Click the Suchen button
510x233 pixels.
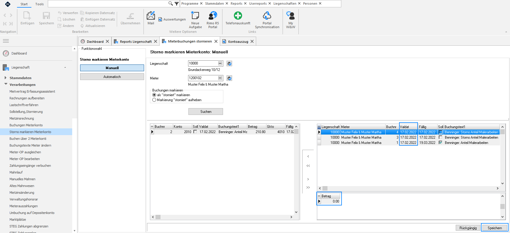[x=206, y=112]
